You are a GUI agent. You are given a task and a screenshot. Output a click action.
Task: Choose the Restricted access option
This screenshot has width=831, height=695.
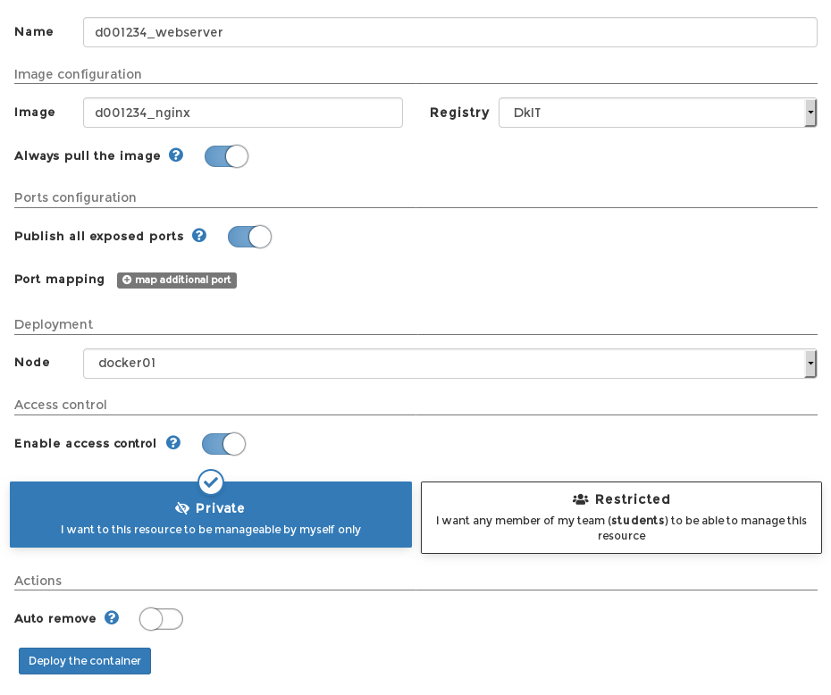[x=621, y=517]
